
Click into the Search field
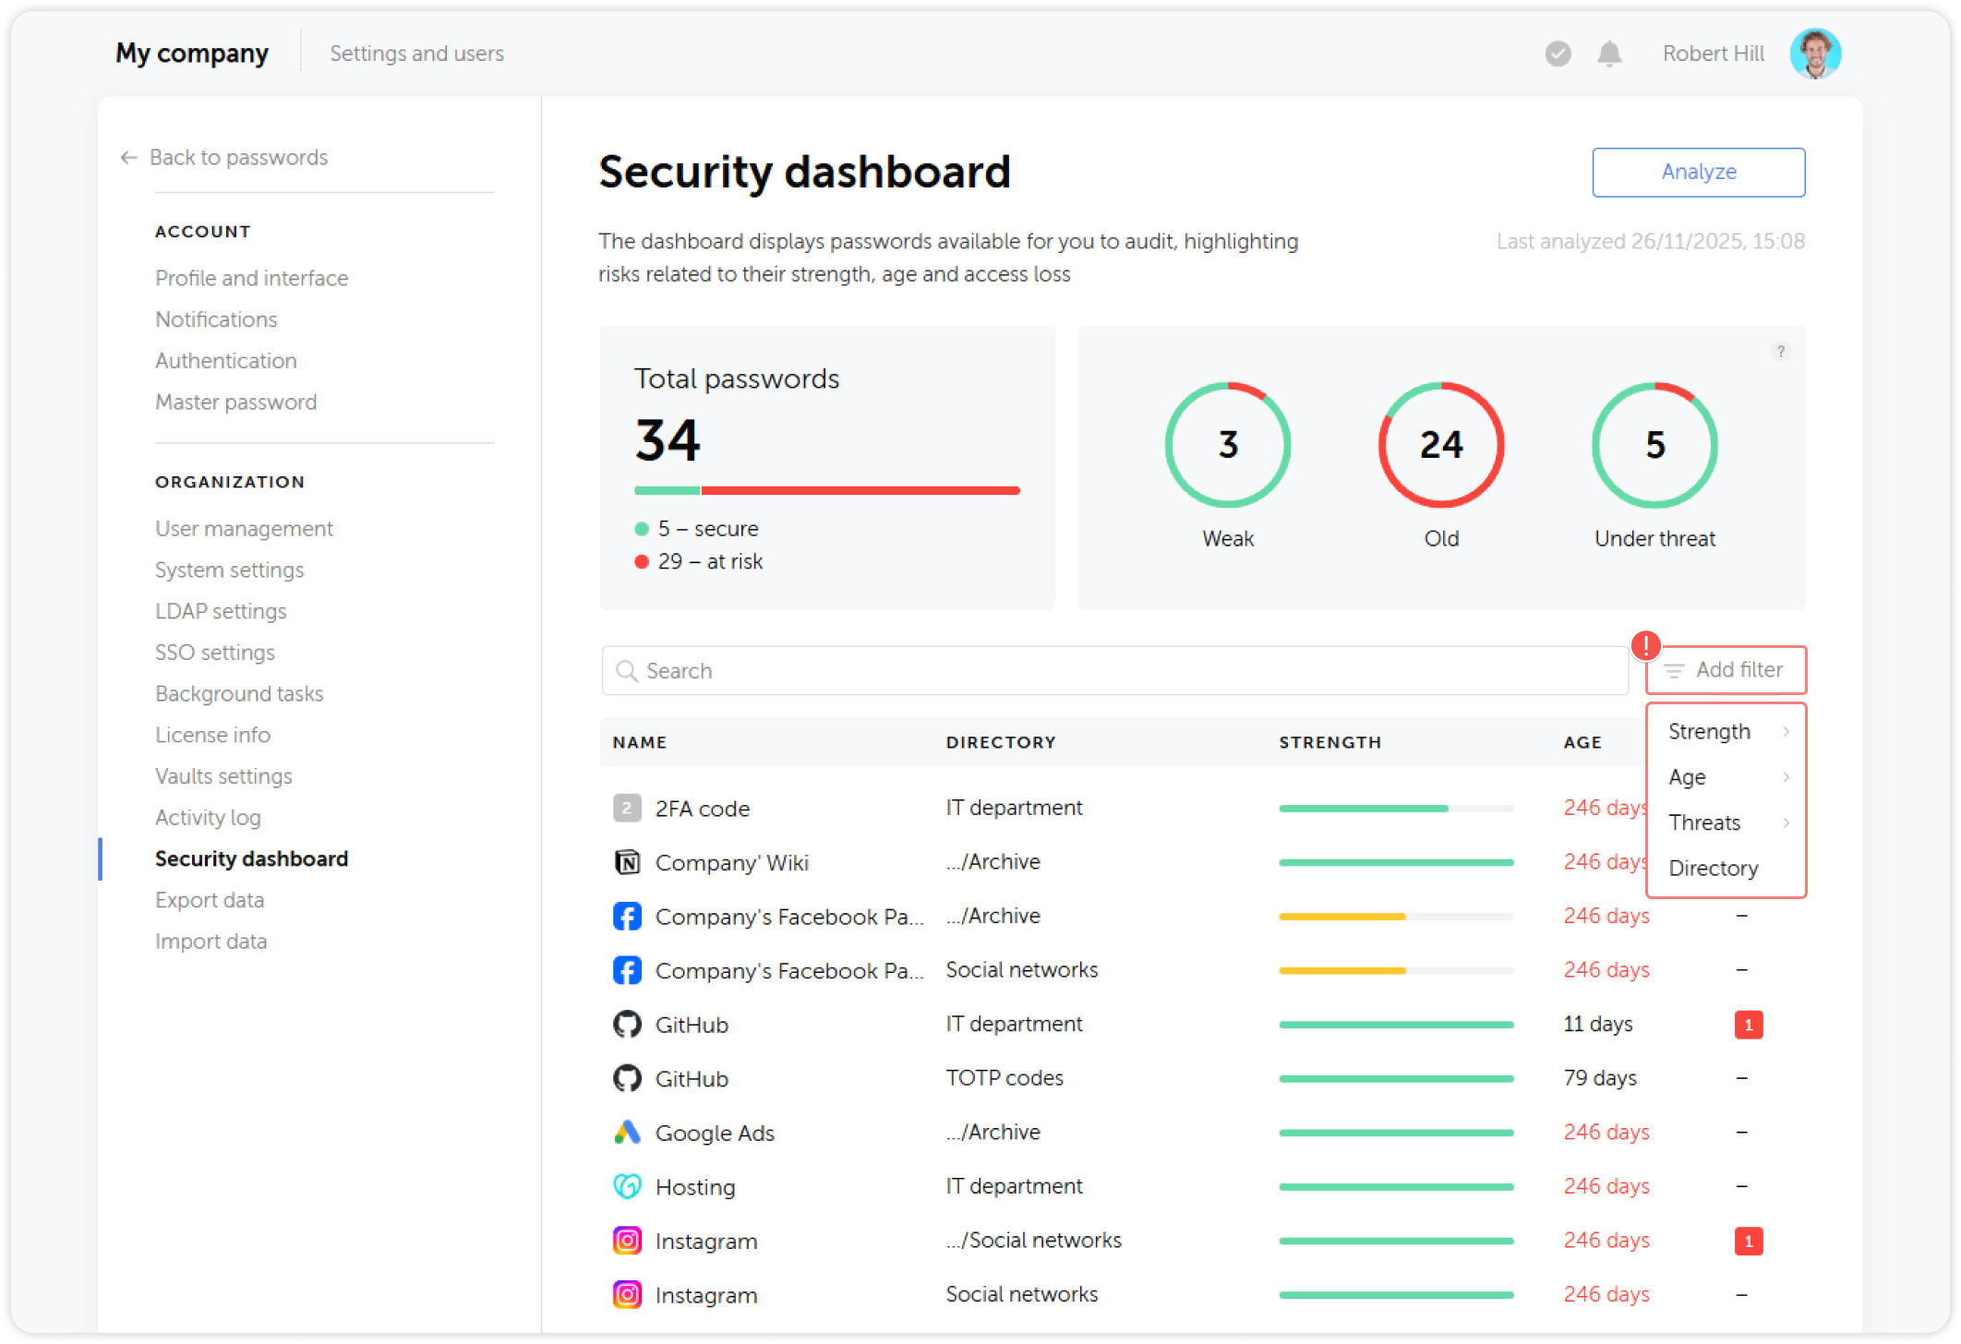click(x=1114, y=671)
